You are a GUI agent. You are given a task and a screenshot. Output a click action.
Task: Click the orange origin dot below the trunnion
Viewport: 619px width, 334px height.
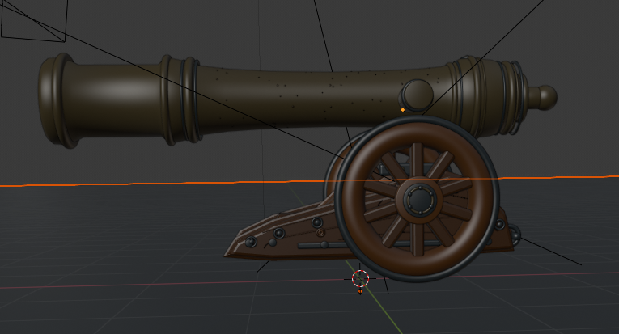coord(403,110)
